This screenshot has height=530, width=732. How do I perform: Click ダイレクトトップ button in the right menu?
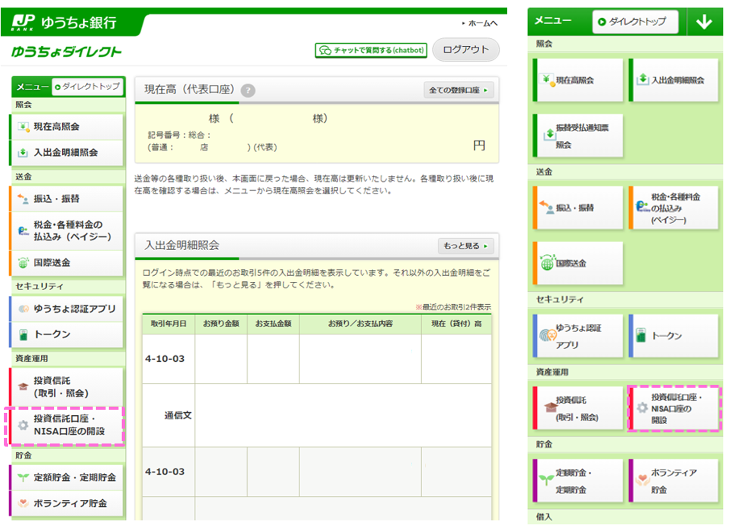635,22
